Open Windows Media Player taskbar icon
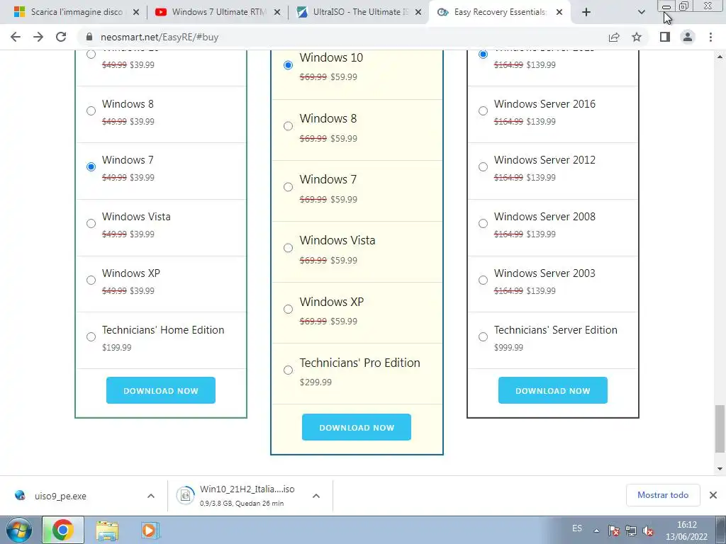The image size is (726, 544). pyautogui.click(x=150, y=531)
